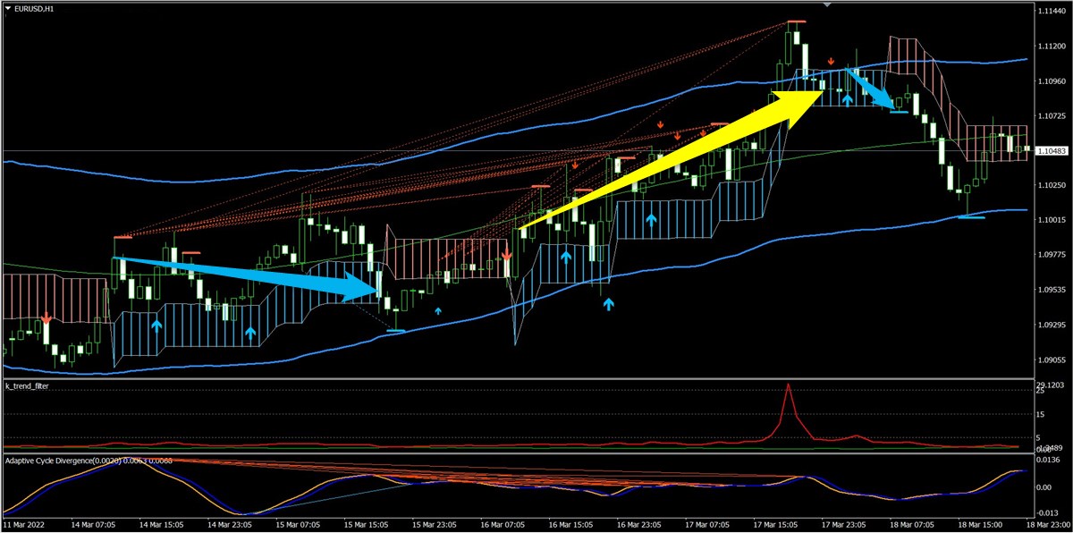Click price level 1.11440 on the axis
Screen dimensions: 1073x533
tap(1050, 11)
